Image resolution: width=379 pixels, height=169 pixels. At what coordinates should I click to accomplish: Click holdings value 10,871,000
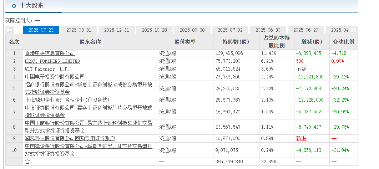pyautogui.click(x=228, y=139)
